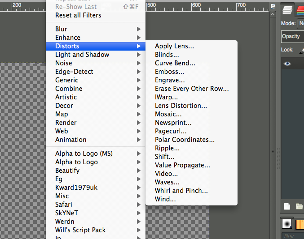Toggle layer visibility eye icon

[x=287, y=64]
